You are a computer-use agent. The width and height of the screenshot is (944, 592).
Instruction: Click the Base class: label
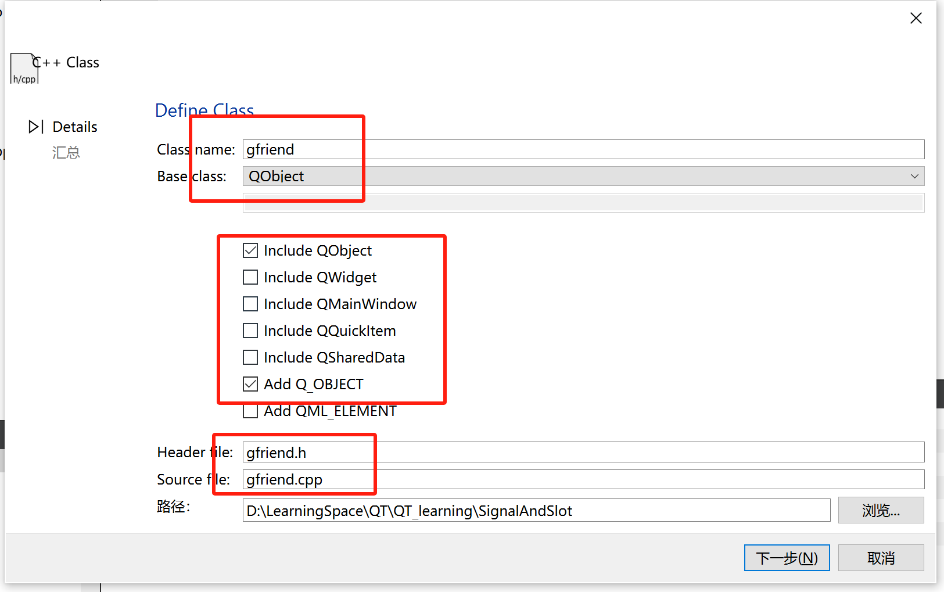point(192,176)
